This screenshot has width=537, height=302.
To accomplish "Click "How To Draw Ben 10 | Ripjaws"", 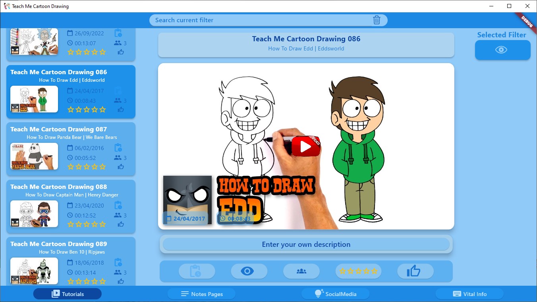I will coord(72,252).
